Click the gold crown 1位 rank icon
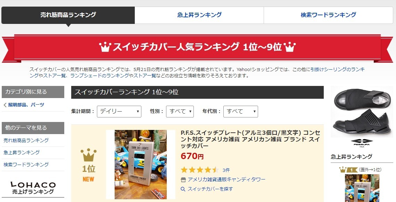This screenshot has width=396, height=202. click(88, 155)
